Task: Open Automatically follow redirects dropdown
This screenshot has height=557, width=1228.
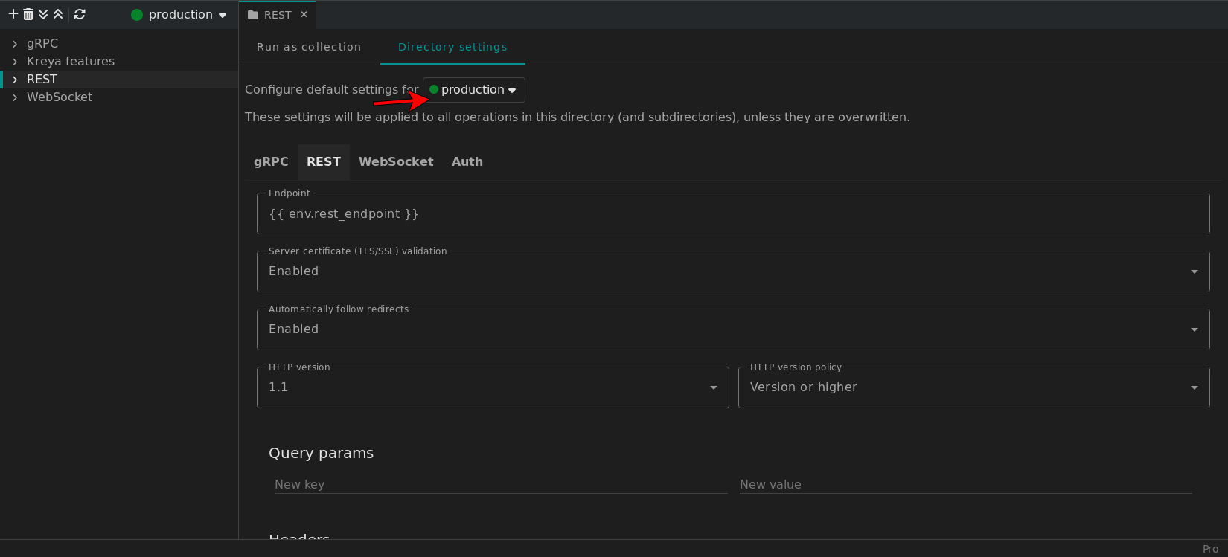Action: (733, 329)
